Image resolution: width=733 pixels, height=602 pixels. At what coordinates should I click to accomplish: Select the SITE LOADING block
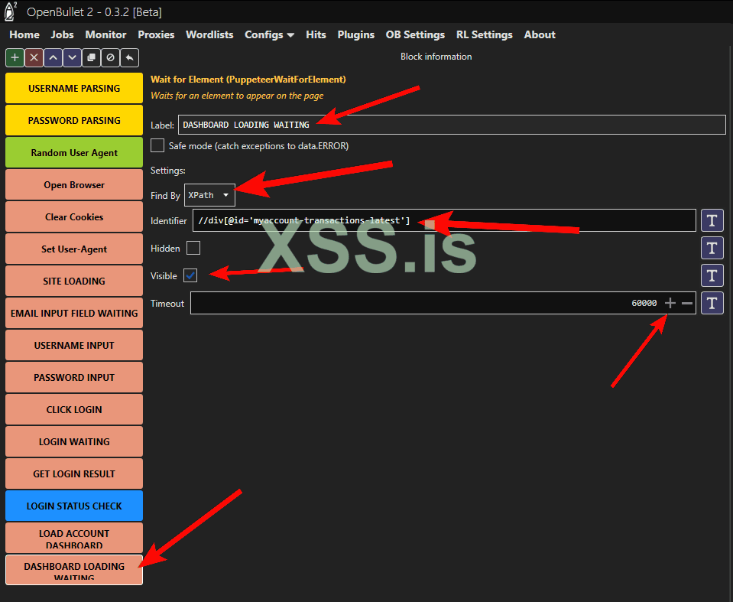pos(74,281)
